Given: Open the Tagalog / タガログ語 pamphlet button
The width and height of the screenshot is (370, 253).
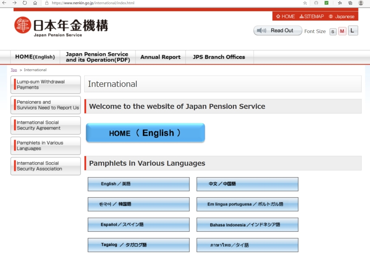Looking at the screenshot, I should (x=138, y=245).
